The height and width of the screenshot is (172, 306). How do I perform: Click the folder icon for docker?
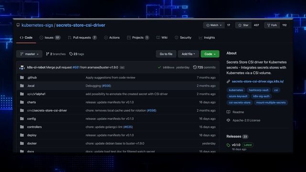click(x=22, y=143)
